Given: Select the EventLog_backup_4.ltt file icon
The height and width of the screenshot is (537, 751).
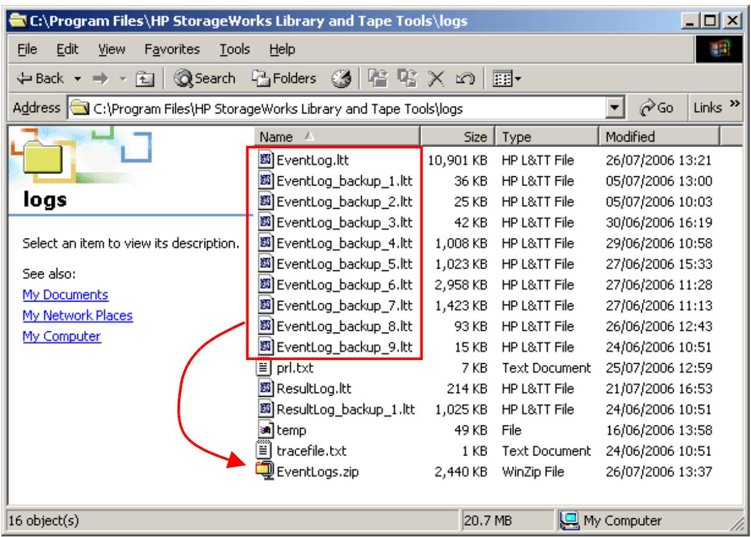Looking at the screenshot, I should [266, 242].
